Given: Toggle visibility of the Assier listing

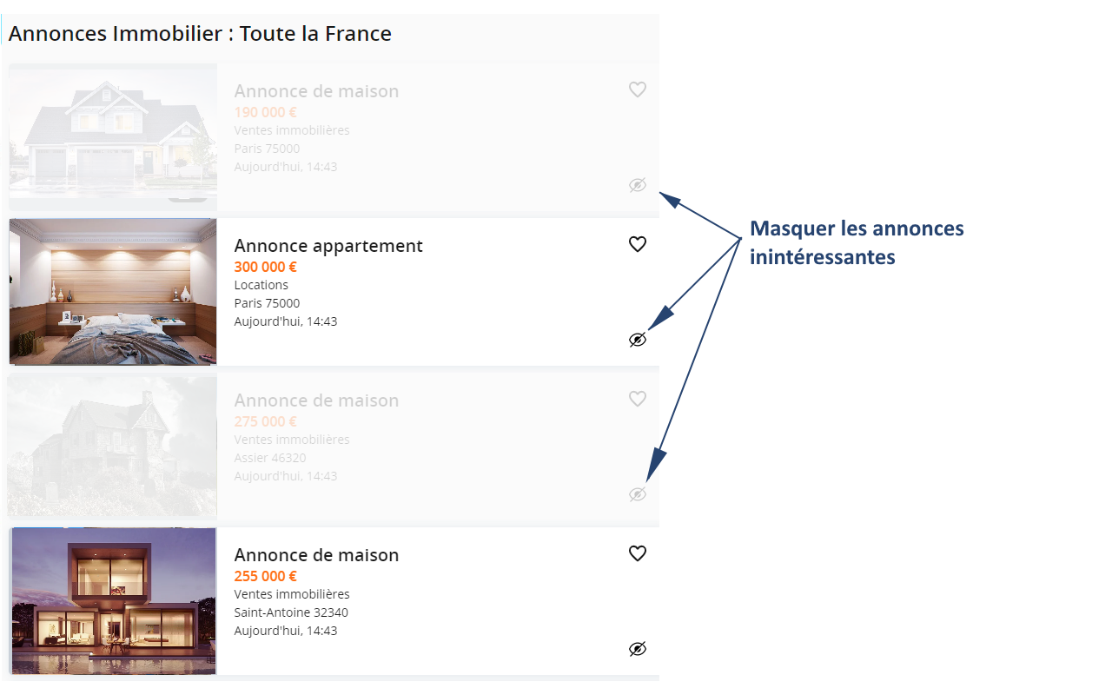Looking at the screenshot, I should click(x=638, y=494).
